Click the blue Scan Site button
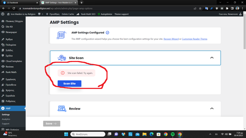 [x=70, y=84]
